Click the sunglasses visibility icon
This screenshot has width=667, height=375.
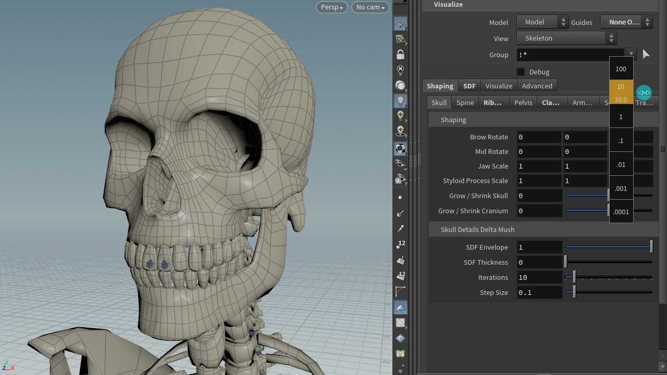[x=400, y=164]
